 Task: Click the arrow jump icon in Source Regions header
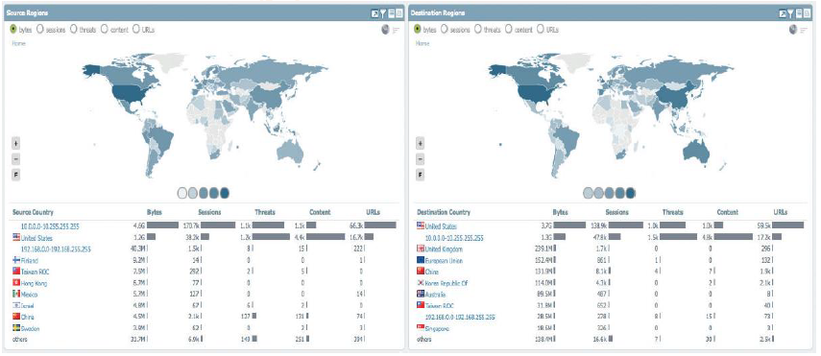[x=374, y=13]
